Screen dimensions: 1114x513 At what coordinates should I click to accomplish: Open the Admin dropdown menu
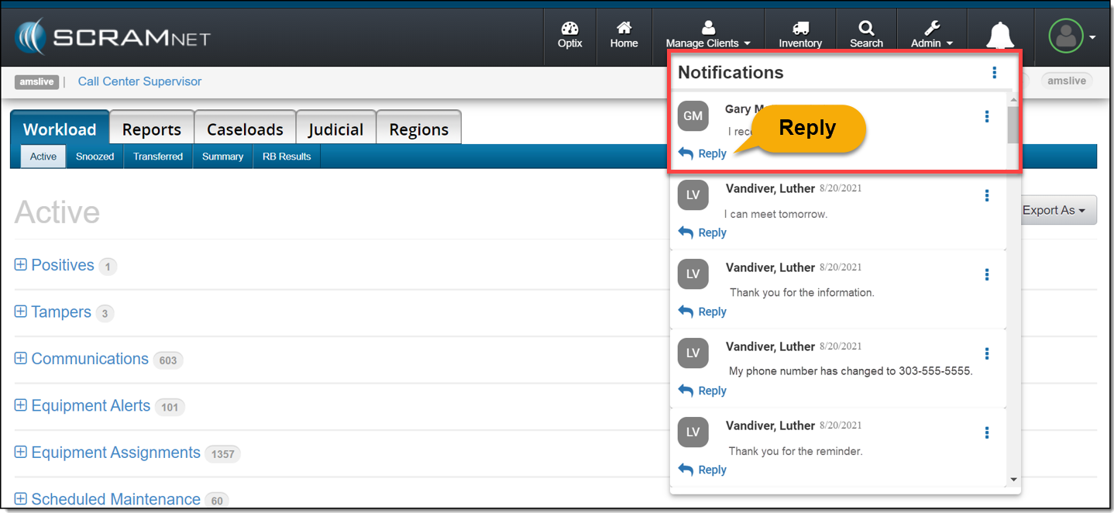click(931, 36)
